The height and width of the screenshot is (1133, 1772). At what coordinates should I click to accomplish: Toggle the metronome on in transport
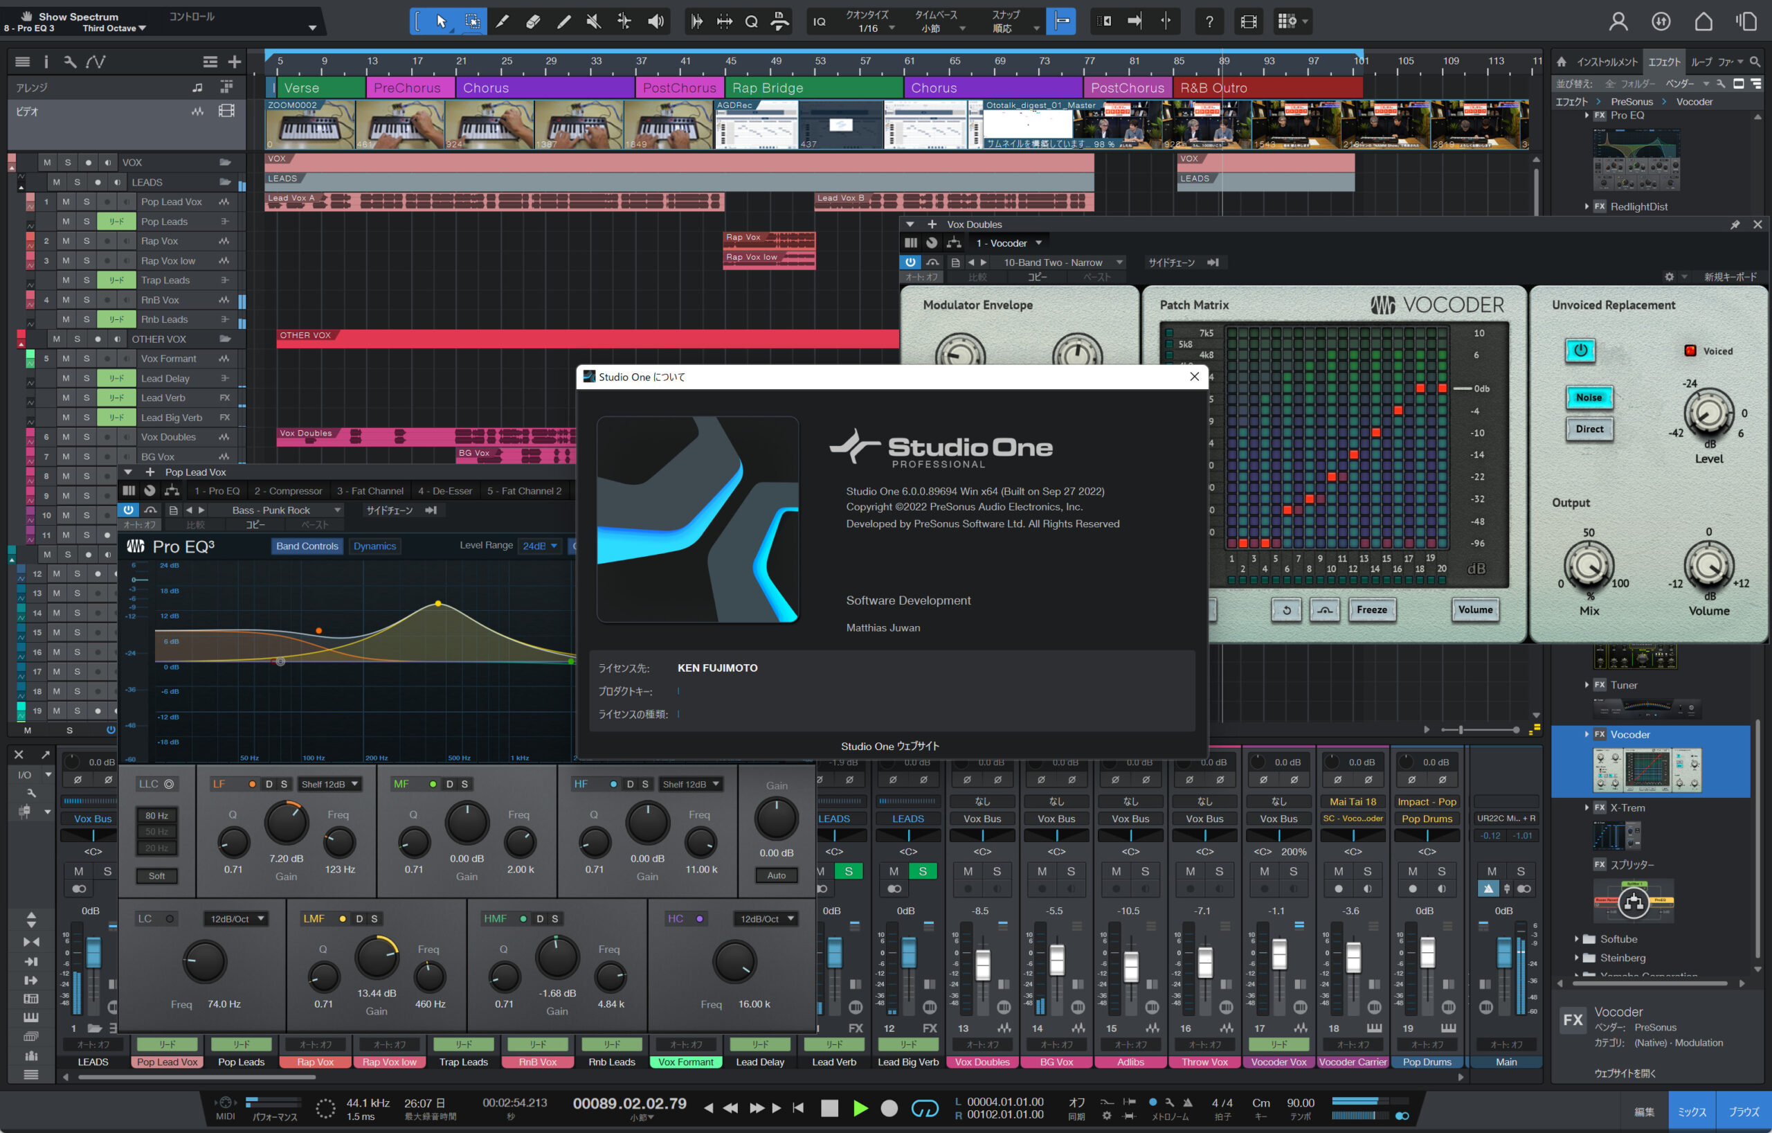pos(1188,1102)
